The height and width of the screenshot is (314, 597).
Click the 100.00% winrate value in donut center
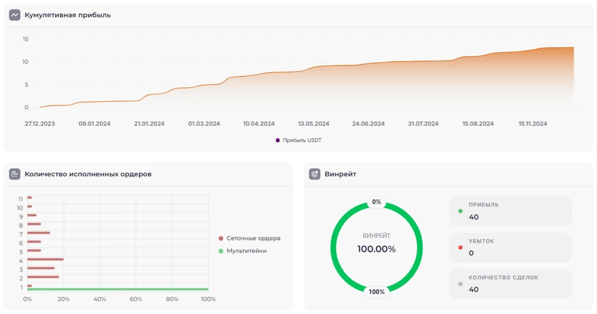(376, 249)
